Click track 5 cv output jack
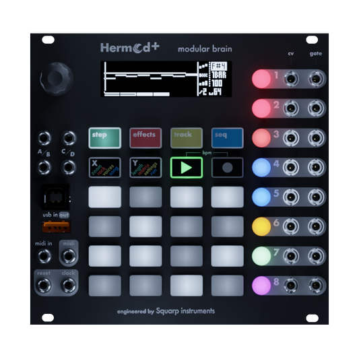 click(291, 197)
